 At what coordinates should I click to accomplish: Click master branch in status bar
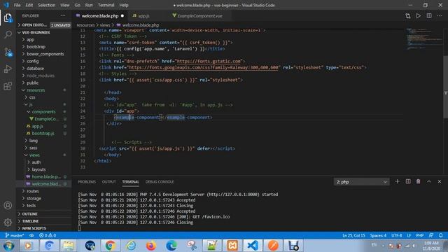click(x=15, y=235)
